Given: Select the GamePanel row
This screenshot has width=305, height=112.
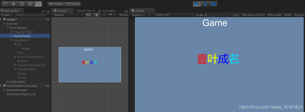Looking at the screenshot, I should click(25, 36).
